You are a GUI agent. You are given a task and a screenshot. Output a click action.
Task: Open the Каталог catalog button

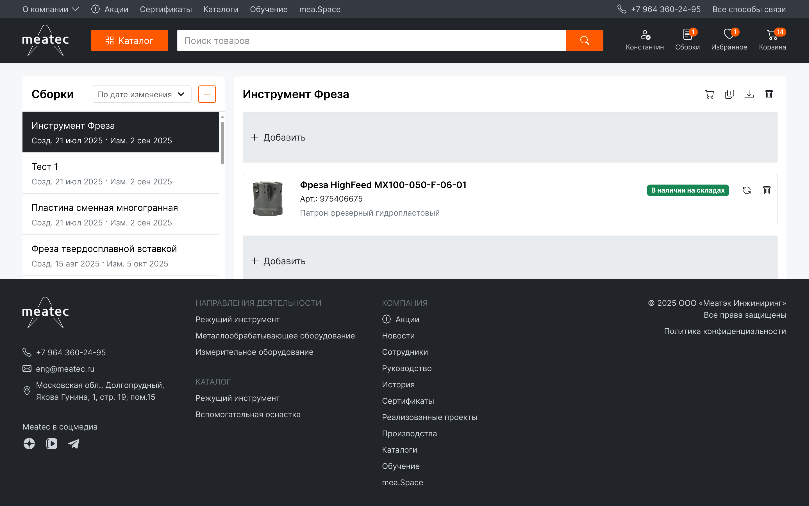tap(129, 40)
